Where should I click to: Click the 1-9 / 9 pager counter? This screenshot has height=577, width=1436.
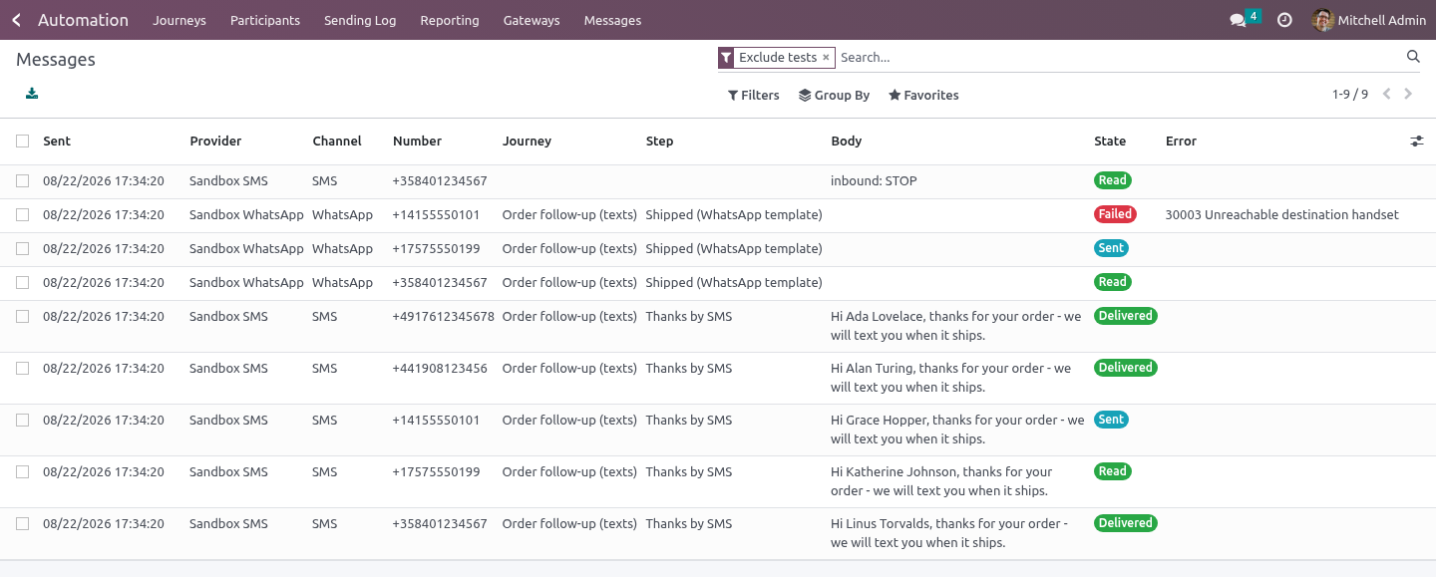(x=1350, y=95)
